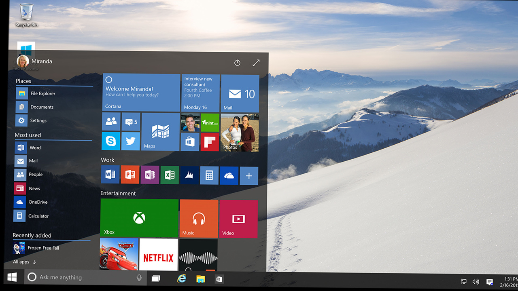518x291 pixels.
Task: Launch Word from Most used list
Action: [53, 148]
